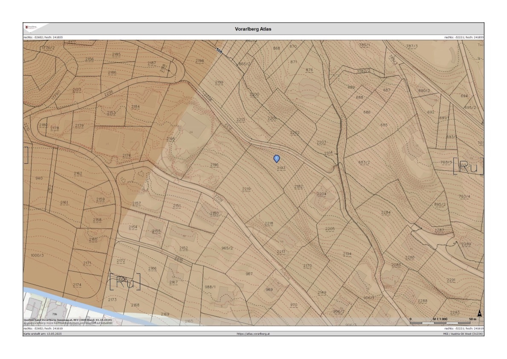Click parcel label 2195
507x359 pixels.
tap(170, 139)
